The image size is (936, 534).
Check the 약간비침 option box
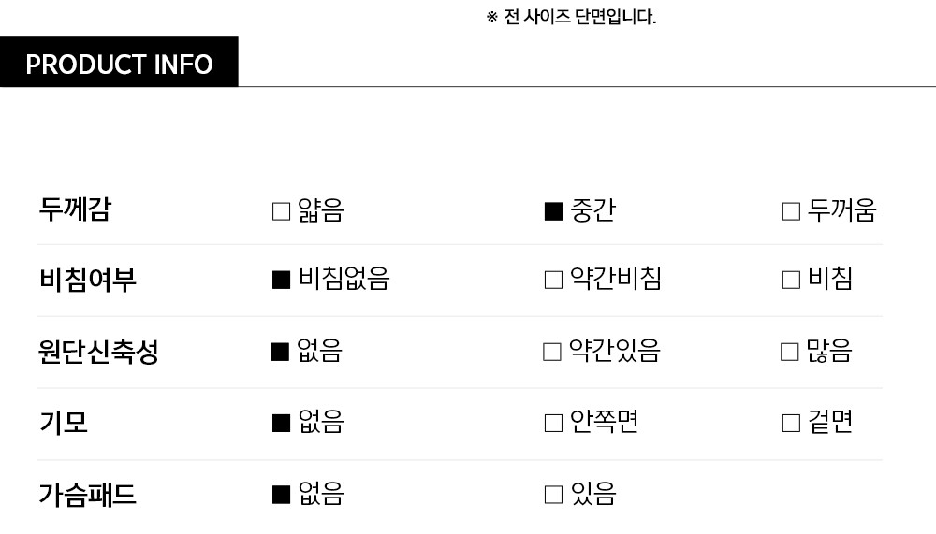point(553,280)
